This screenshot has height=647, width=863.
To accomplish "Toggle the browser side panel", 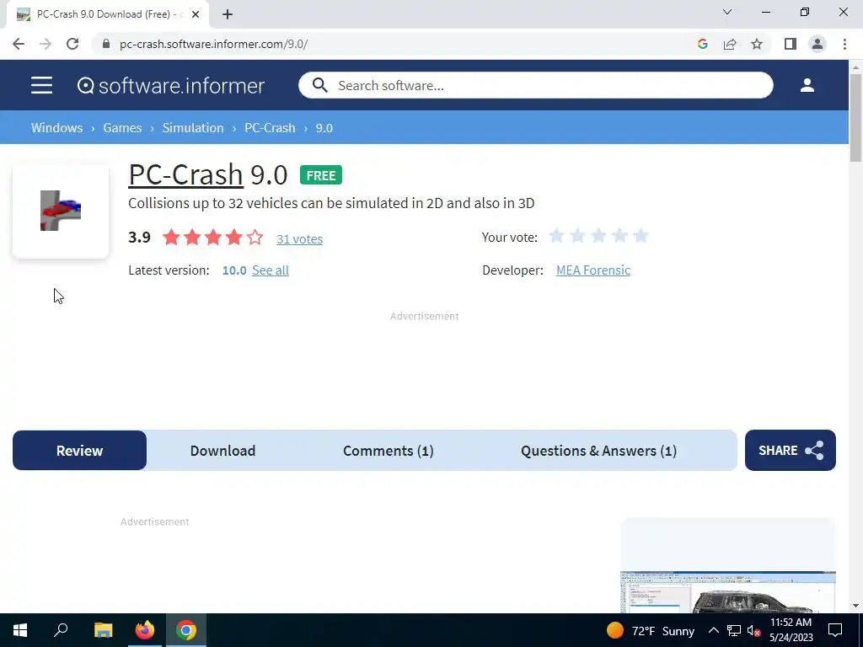I will [791, 44].
